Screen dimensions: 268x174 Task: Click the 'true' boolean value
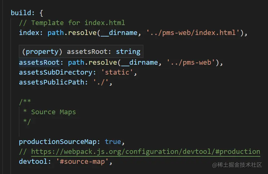point(113,142)
